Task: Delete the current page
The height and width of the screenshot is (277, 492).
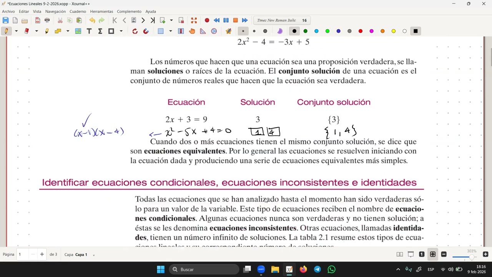Action: tap(181, 20)
